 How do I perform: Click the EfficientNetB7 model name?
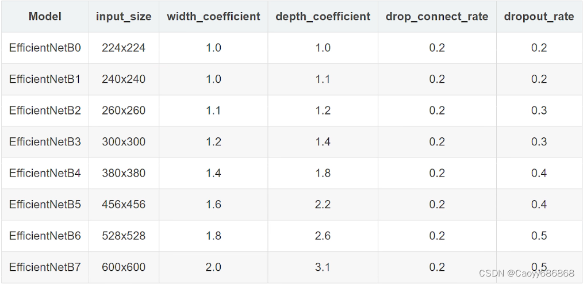pos(45,267)
